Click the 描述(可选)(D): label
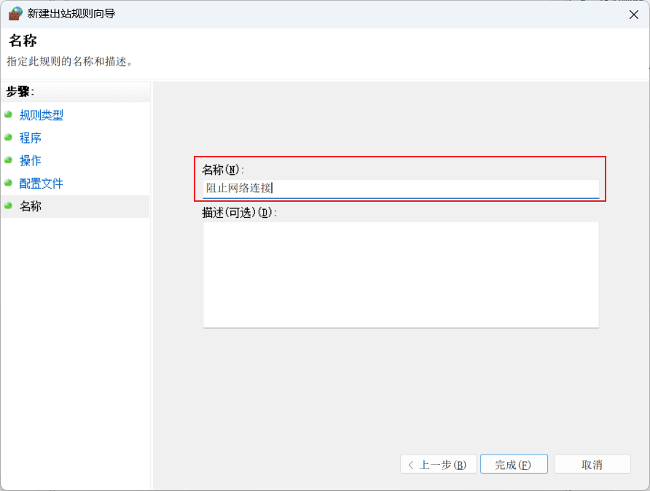The image size is (650, 491). [x=239, y=213]
